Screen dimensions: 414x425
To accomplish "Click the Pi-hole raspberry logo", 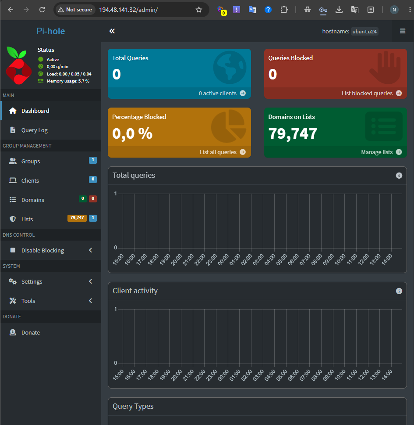I will [19, 65].
